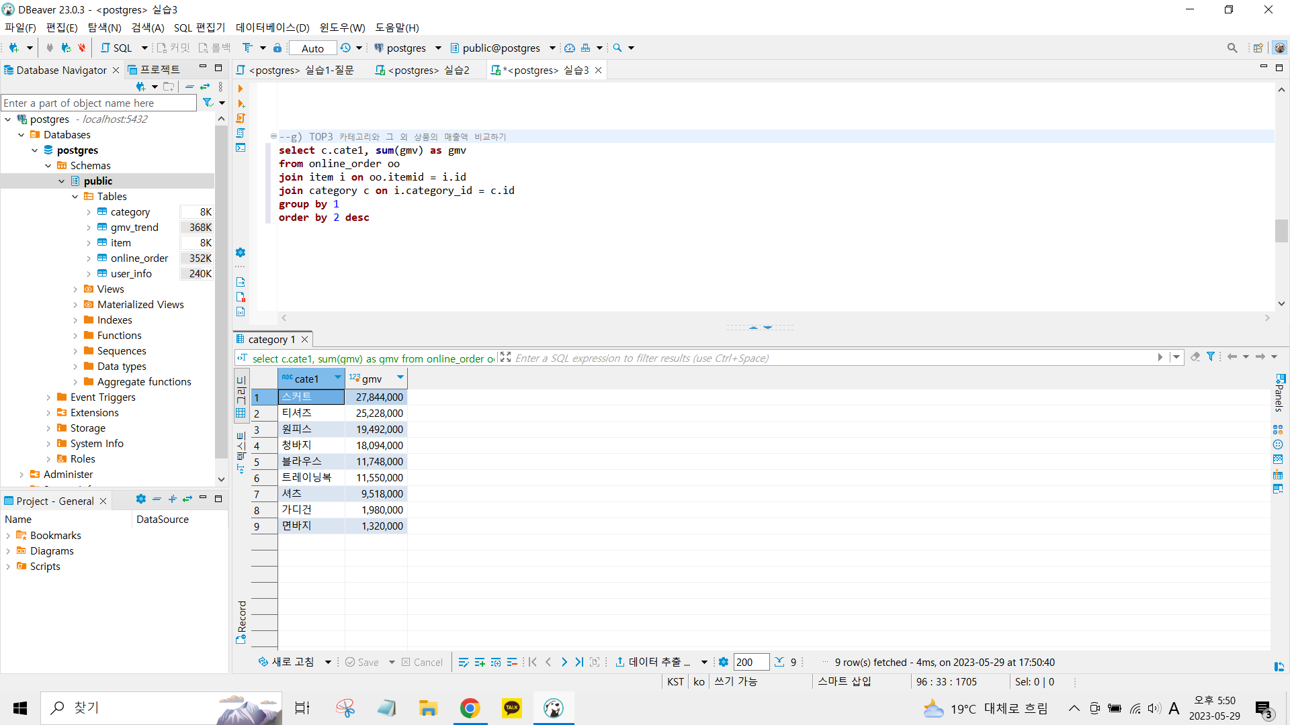Open the 데이터베이스(D) menu
The image size is (1290, 725).
point(272,28)
